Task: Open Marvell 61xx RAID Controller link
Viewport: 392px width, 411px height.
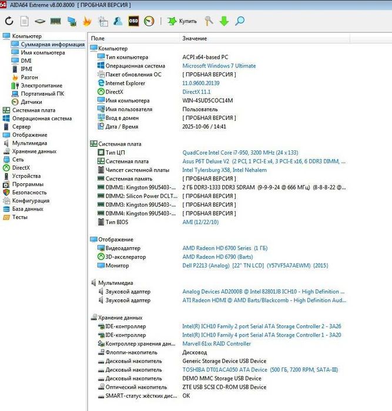Action: coord(216,343)
